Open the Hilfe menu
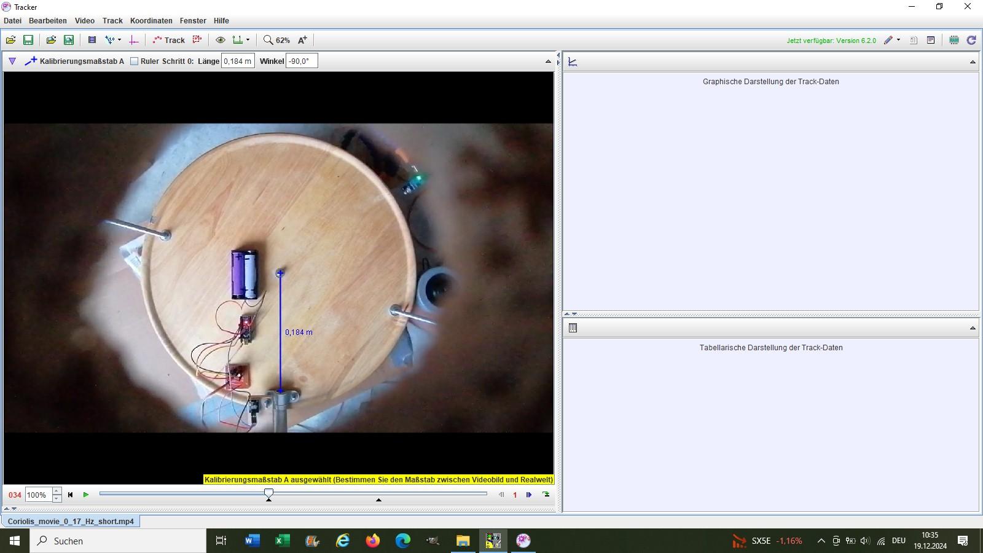Viewport: 983px width, 553px height. [221, 21]
